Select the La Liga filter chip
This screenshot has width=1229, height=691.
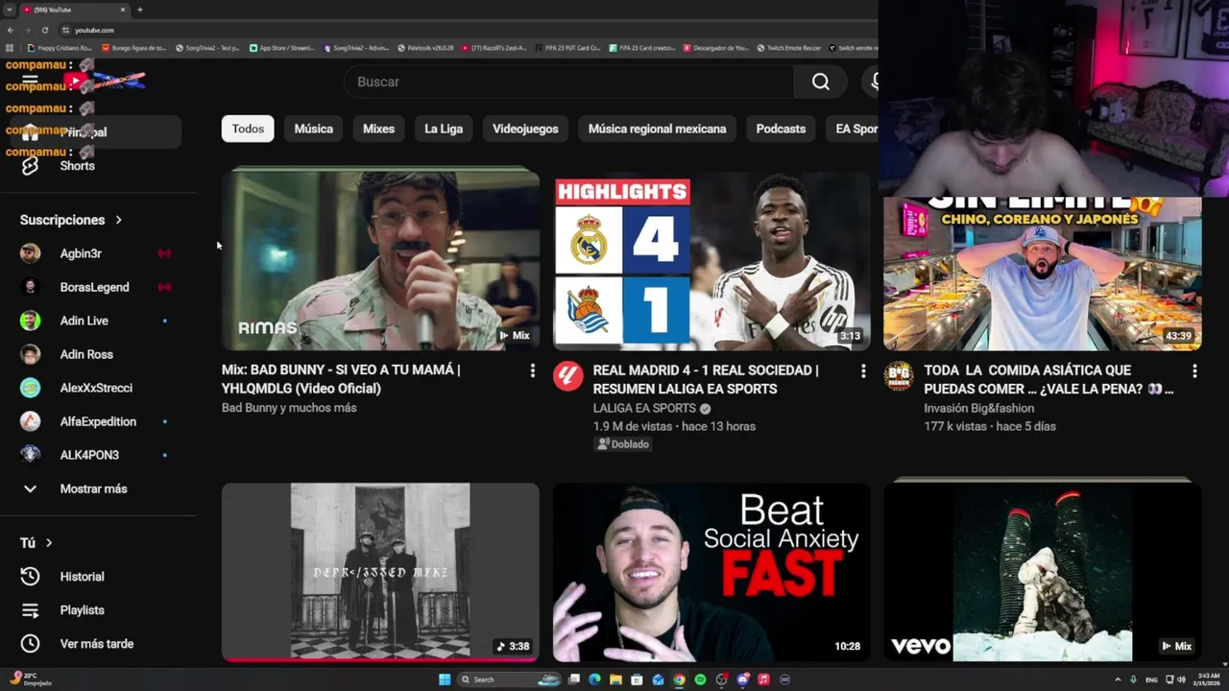pyautogui.click(x=444, y=129)
